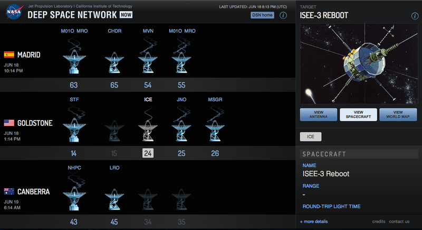Select the ICE spacecraft button
The height and width of the screenshot is (230, 422).
pyautogui.click(x=311, y=137)
